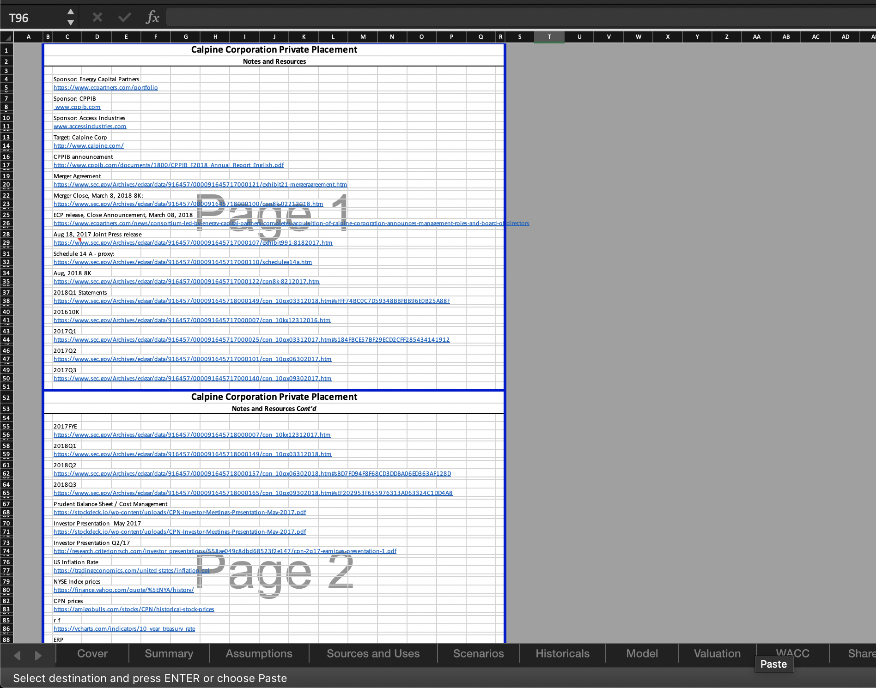Image resolution: width=876 pixels, height=688 pixels.
Task: Click into the formula bar field
Action: [521, 18]
